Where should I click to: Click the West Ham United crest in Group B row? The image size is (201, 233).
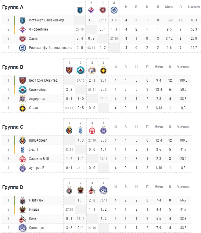23,80
